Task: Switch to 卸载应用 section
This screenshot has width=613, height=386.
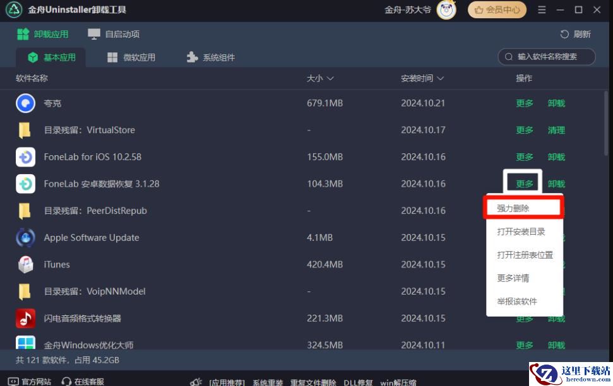Action: (42, 35)
